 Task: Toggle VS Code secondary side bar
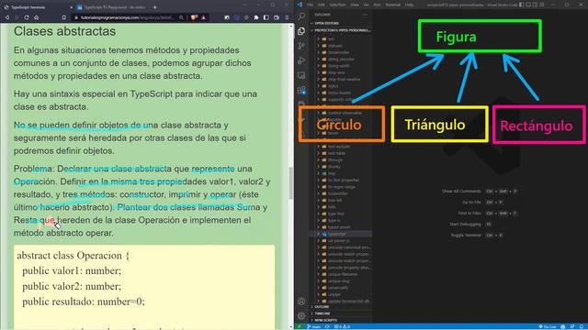point(535,5)
